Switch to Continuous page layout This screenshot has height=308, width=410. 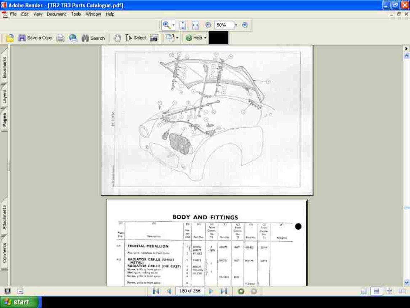[x=377, y=291]
